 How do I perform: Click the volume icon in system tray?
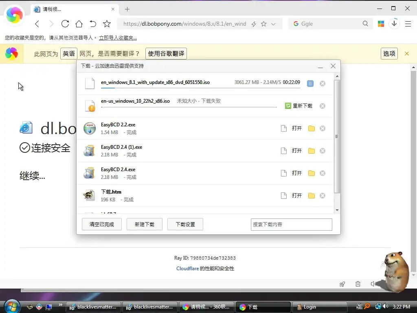(385, 306)
